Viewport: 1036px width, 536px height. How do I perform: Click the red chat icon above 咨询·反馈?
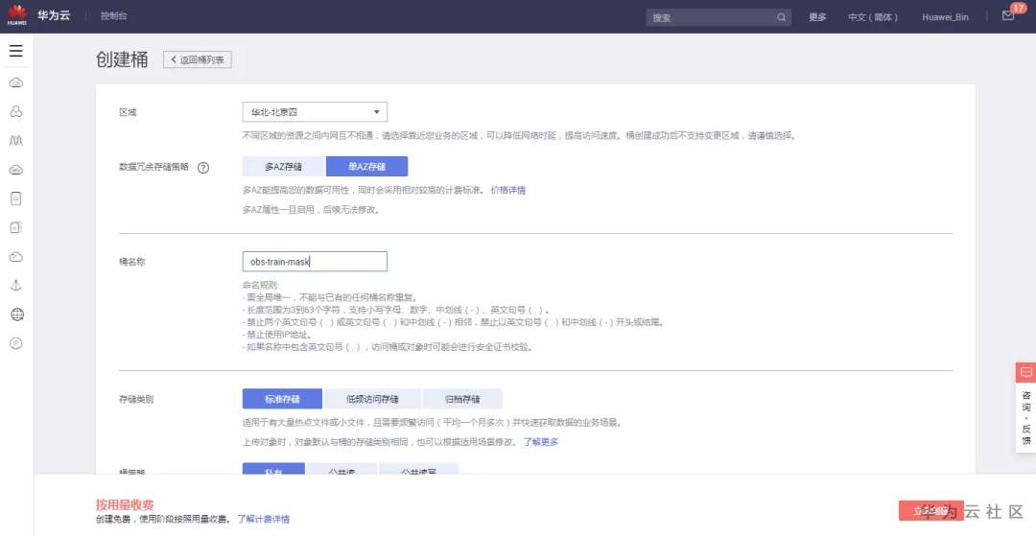(1025, 372)
